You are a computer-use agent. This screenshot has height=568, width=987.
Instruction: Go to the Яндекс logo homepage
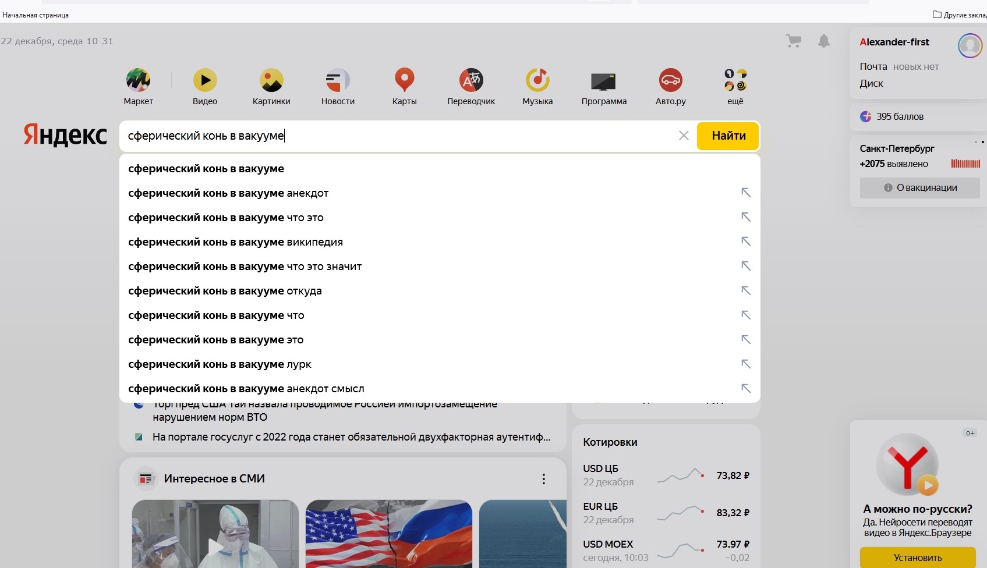pos(65,135)
